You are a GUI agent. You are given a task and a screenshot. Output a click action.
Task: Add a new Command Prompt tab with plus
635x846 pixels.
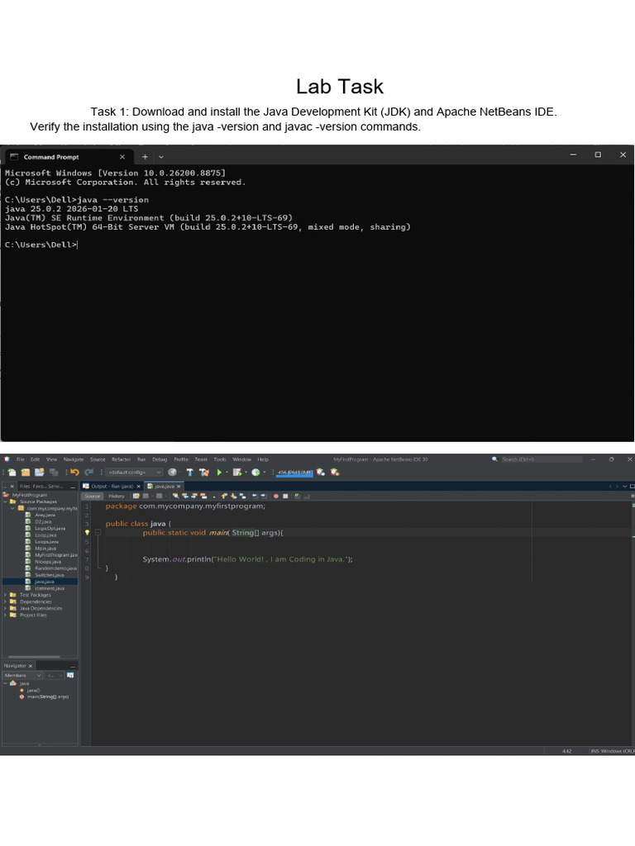pos(145,157)
